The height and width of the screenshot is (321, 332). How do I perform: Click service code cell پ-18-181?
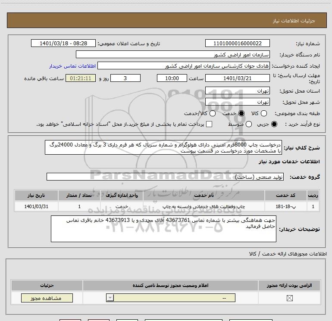285,206
